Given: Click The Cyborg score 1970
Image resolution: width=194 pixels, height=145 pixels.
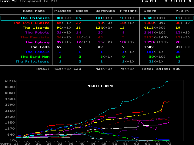Looking at the screenshot, I should pos(149,42).
